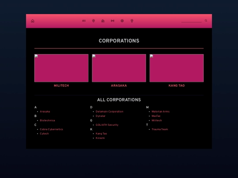Screen dimensions: 238x178
Task: Click the wine glass nav icon
Action: point(132,21)
